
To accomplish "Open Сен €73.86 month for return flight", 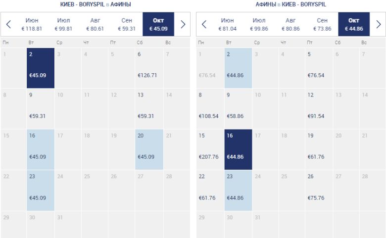I will click(322, 24).
